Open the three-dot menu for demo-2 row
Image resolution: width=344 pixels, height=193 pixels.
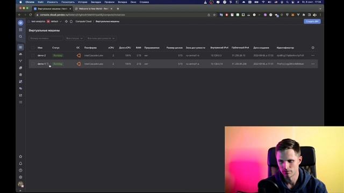313,55
